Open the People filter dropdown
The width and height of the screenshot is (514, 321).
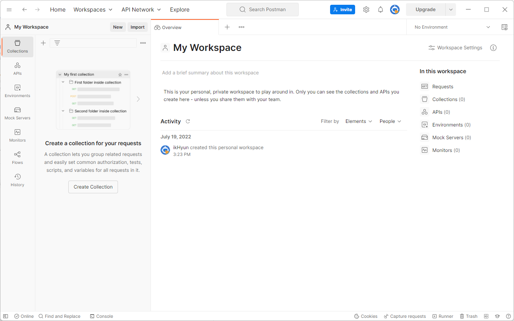click(x=390, y=121)
